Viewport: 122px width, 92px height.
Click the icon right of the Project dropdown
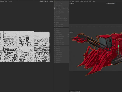pos(47,1)
